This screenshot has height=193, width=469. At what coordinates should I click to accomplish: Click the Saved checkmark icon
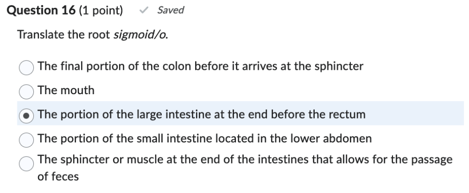(x=146, y=10)
